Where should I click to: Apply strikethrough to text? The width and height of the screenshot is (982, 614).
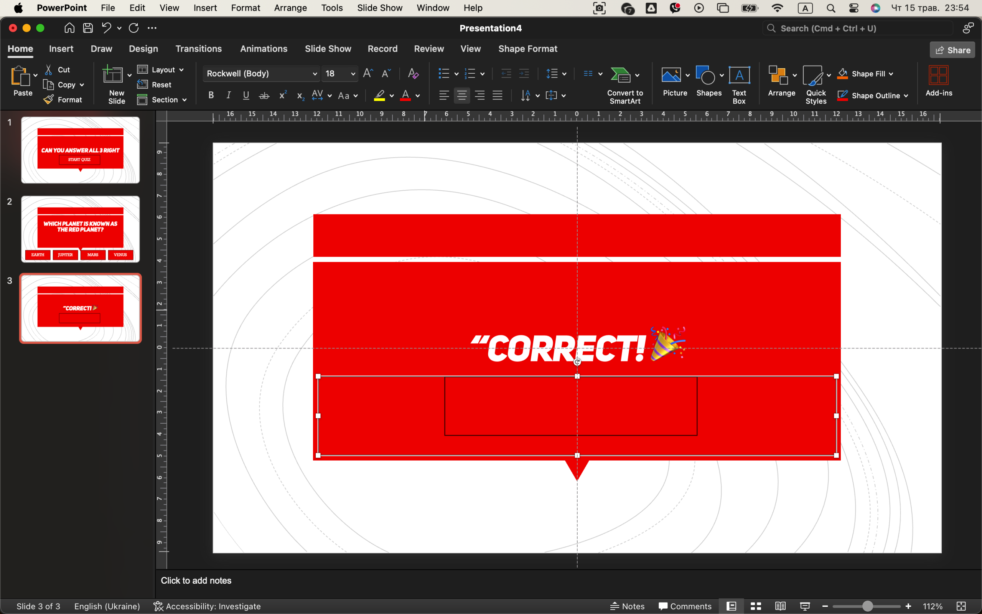(264, 96)
